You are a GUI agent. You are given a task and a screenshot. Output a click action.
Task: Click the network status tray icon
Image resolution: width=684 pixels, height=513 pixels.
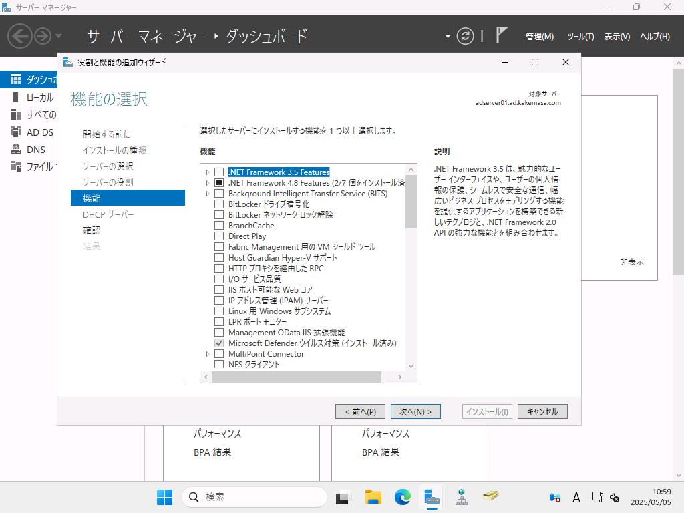point(597,497)
